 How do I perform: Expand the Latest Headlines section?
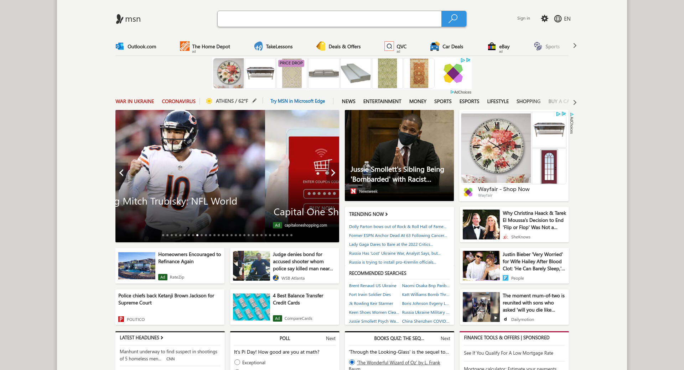141,338
